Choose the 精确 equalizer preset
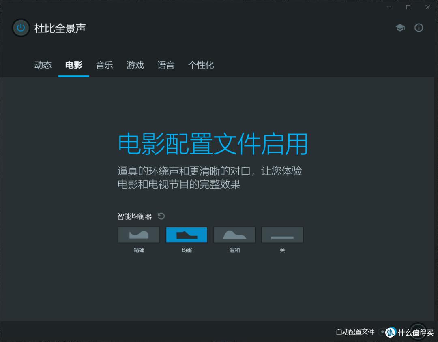 [x=139, y=235]
